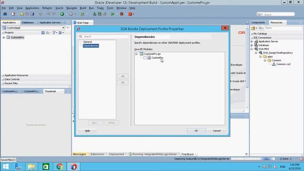This screenshot has width=304, height=171.
Task: Click the main toolbar Search field
Action: pyautogui.click(x=275, y=14)
